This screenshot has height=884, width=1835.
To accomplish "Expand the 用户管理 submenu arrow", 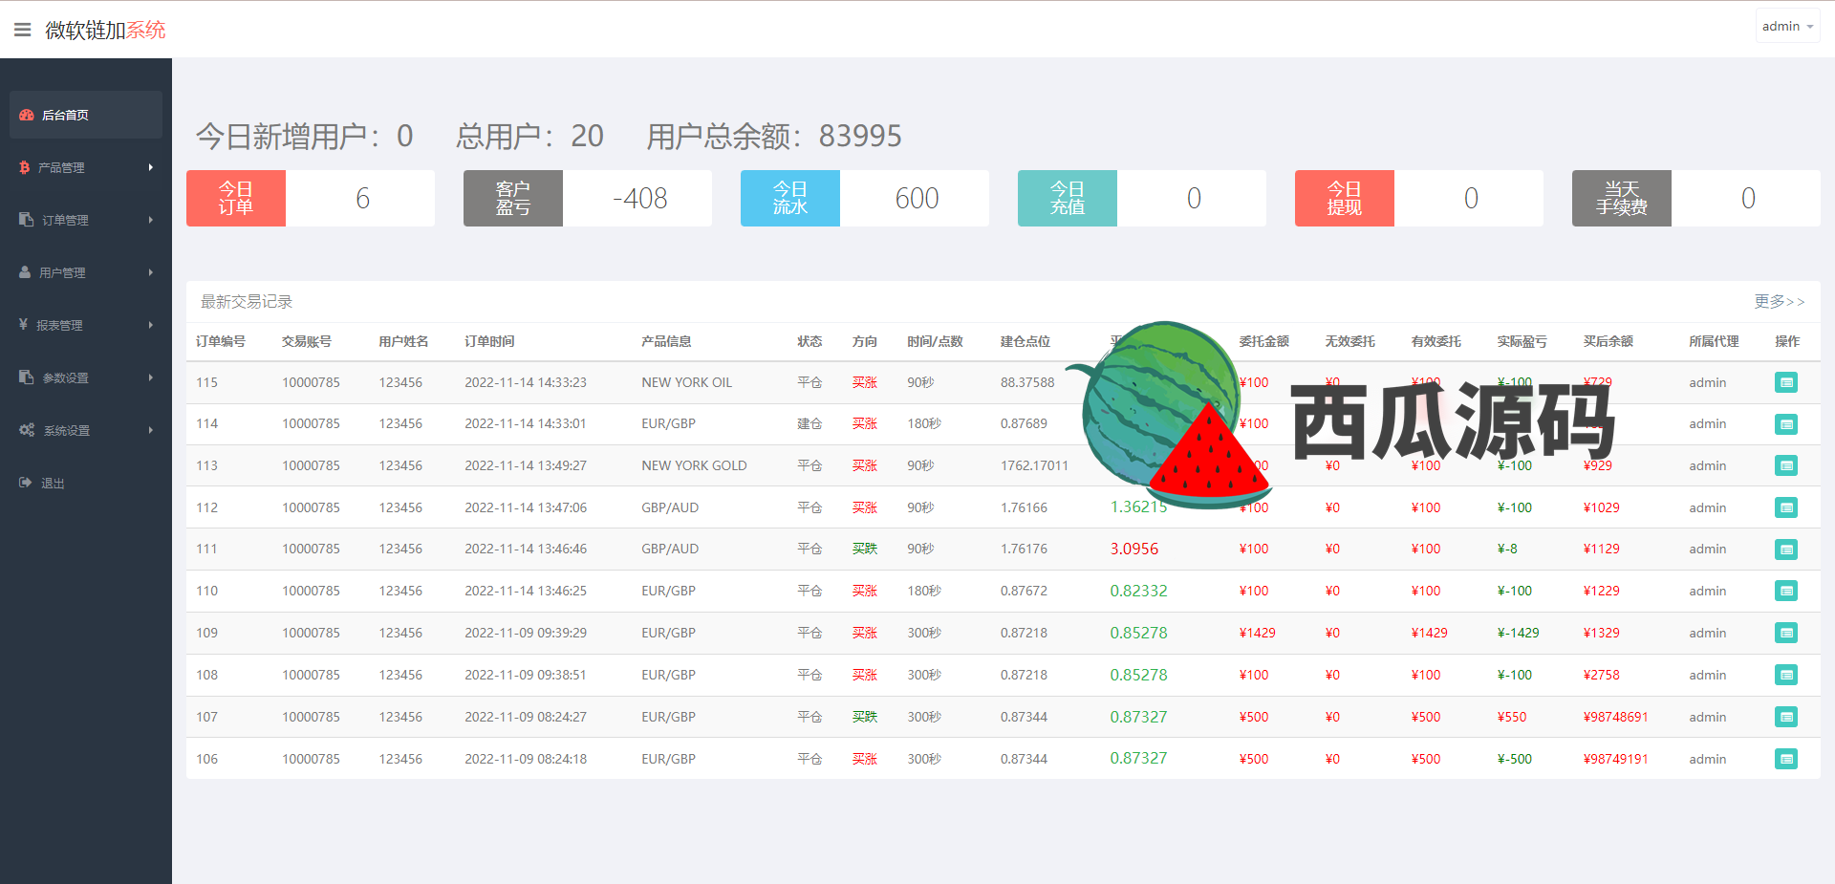I will (x=150, y=272).
